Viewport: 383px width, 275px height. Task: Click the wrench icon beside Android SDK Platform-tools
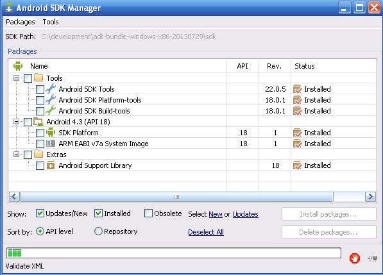[x=51, y=100]
